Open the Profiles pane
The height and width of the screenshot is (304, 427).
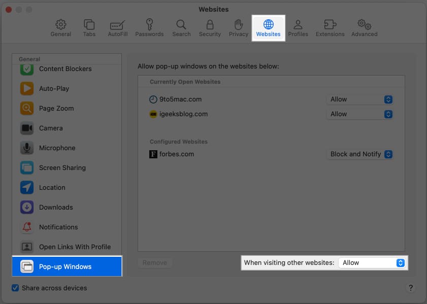[x=298, y=28]
